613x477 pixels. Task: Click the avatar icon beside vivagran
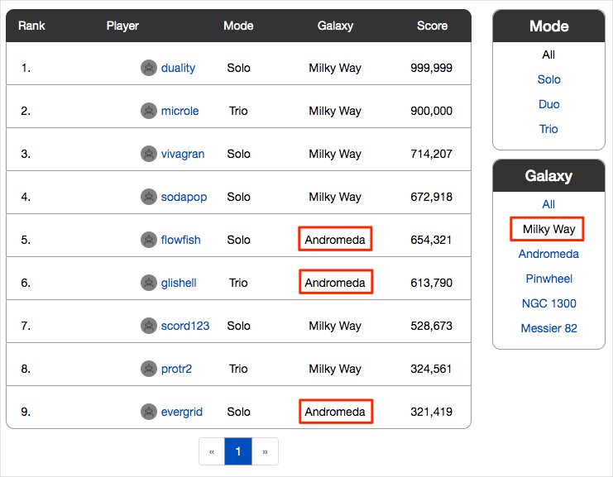tap(149, 154)
